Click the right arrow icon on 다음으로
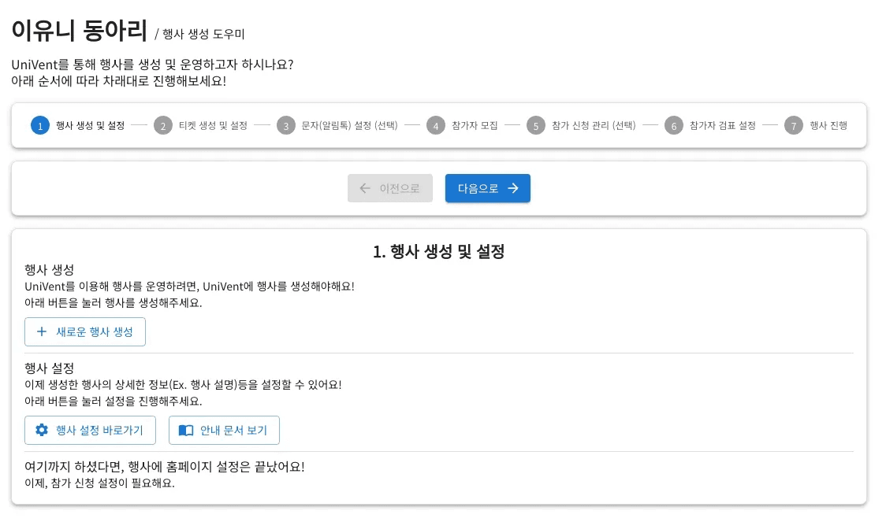This screenshot has width=886, height=518. pos(513,188)
